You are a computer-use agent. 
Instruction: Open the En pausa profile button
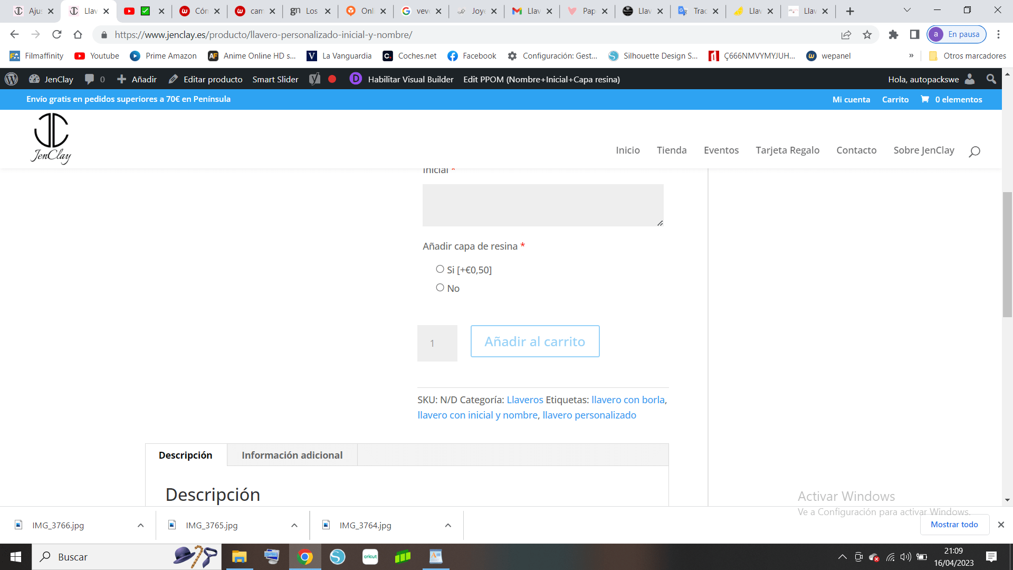tap(957, 34)
